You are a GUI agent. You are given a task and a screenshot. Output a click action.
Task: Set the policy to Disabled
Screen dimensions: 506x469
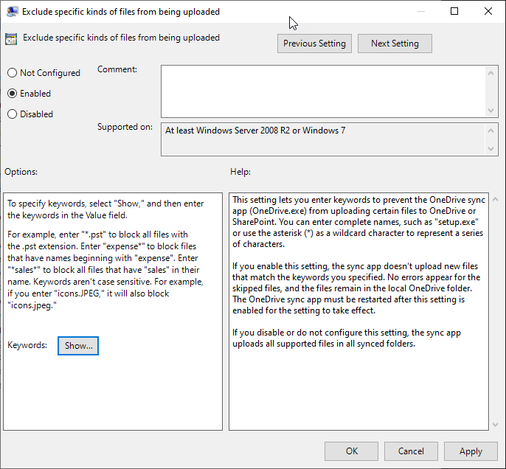[12, 114]
